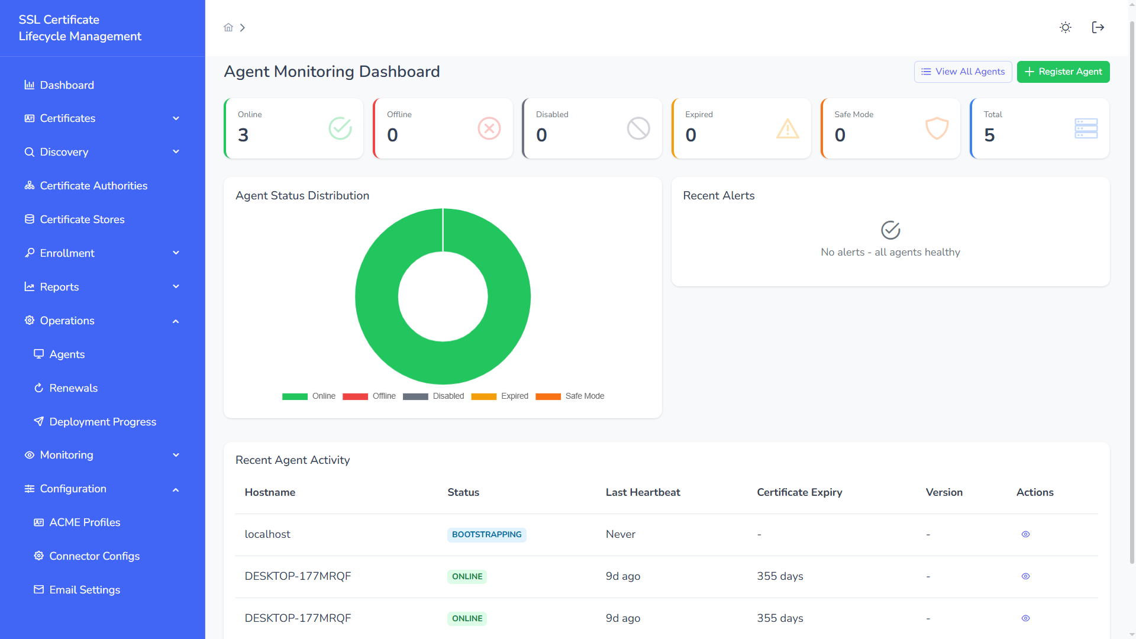This screenshot has height=639, width=1136.
Task: Open View All Agents
Action: point(963,72)
